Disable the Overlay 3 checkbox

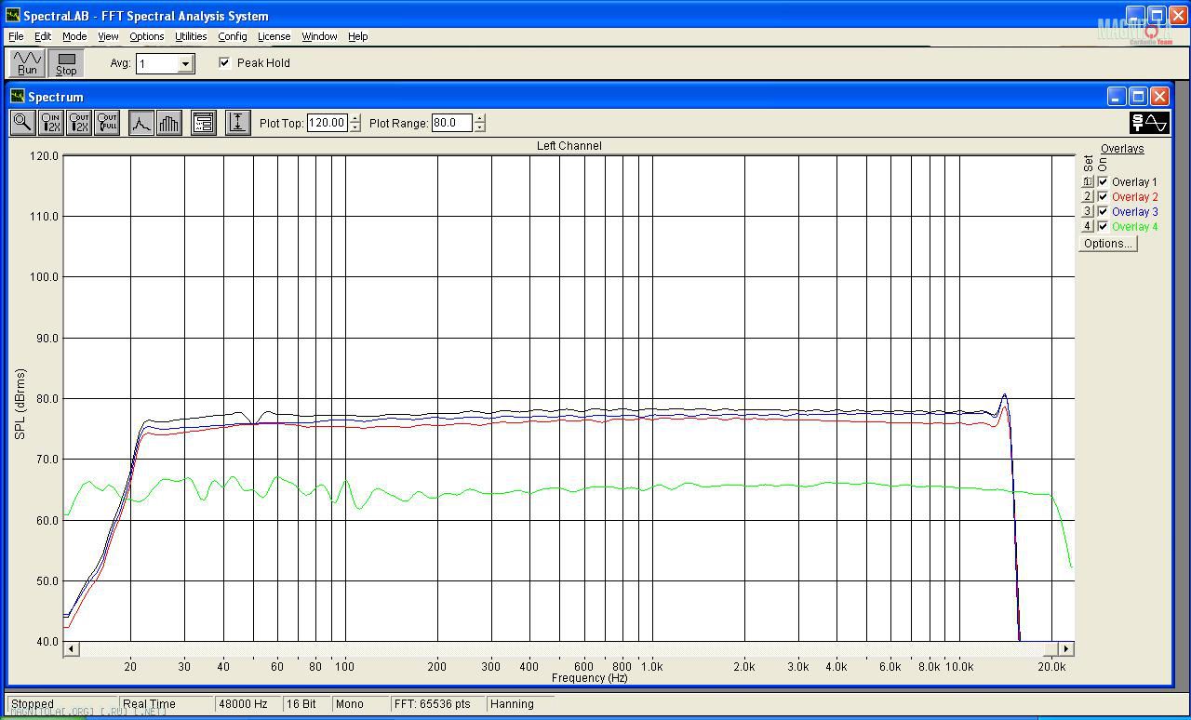click(x=1103, y=211)
